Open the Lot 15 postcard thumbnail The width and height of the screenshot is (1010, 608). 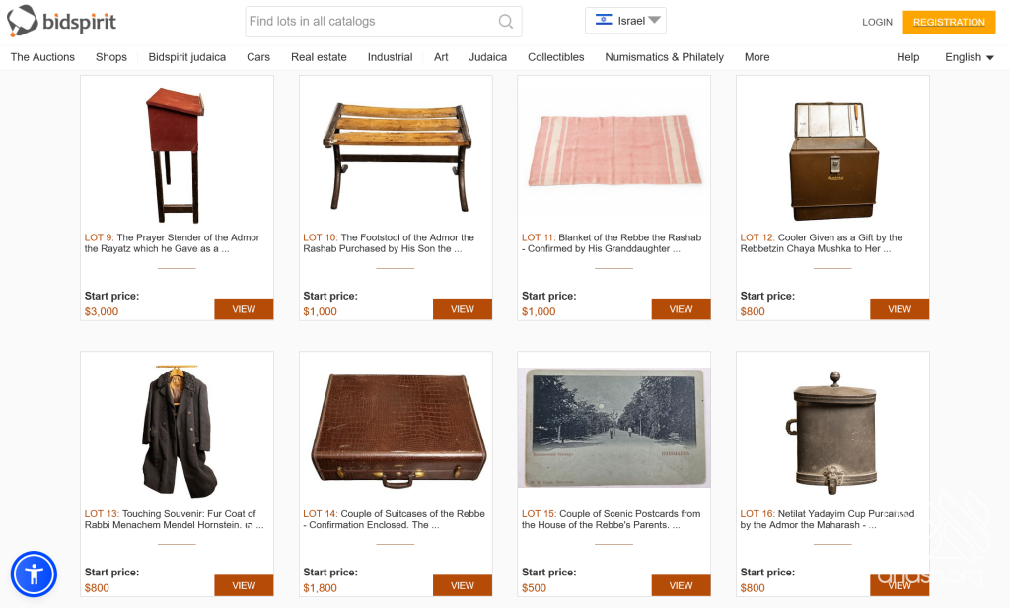click(613, 428)
